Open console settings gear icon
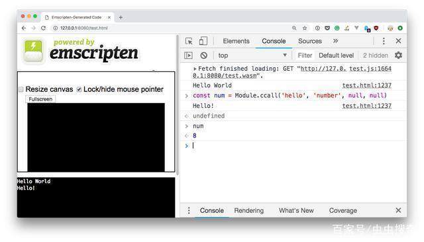The width and height of the screenshot is (424, 242). [398, 56]
